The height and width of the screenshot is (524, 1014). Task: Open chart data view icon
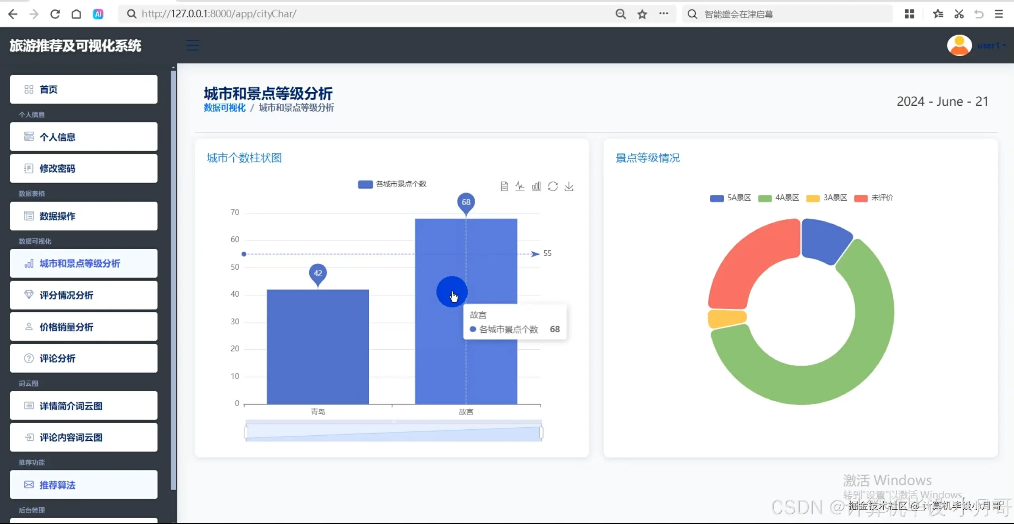[x=504, y=187]
